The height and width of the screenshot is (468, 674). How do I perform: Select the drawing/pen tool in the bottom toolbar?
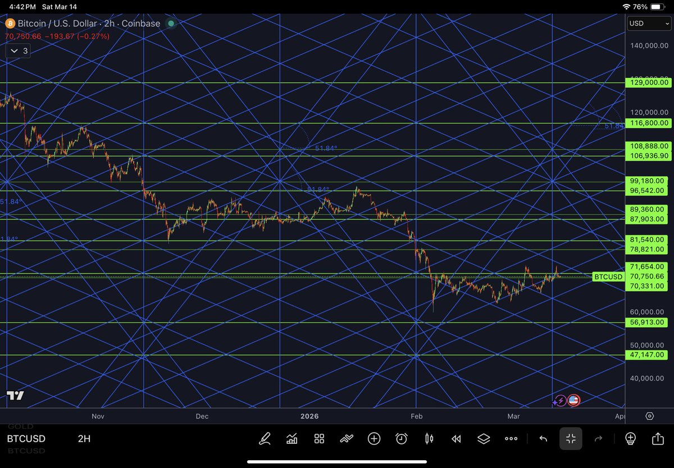pos(265,438)
